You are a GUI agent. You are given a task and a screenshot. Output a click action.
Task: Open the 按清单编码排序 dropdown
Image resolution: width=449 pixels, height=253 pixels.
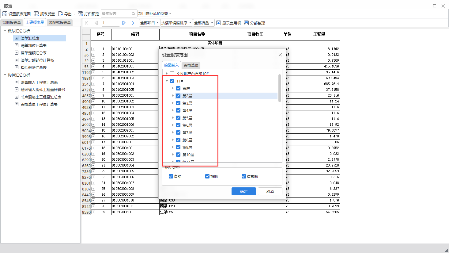pos(176,23)
